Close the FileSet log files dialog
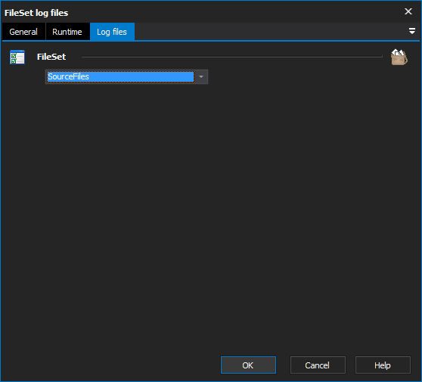The height and width of the screenshot is (382, 422). [x=408, y=11]
